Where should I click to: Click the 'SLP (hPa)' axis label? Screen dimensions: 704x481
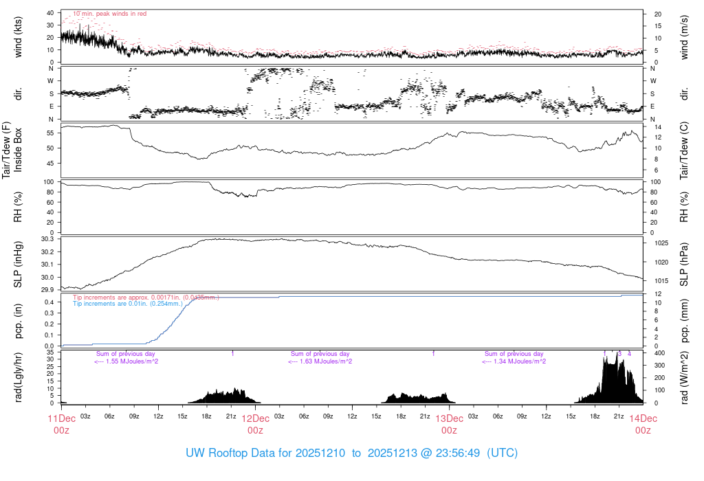click(684, 265)
